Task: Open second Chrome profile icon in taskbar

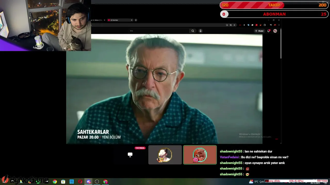Action: coord(105,182)
